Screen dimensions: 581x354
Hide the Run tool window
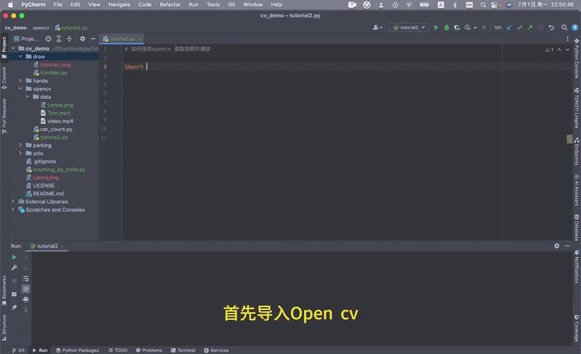(567, 246)
